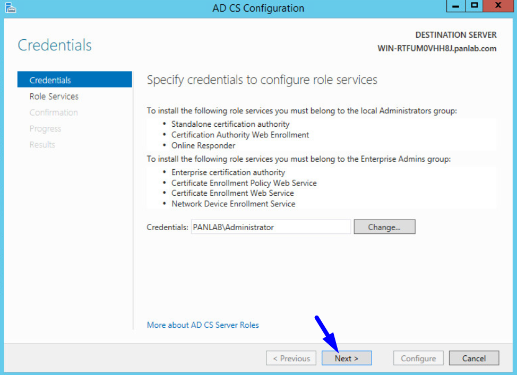Click the Configure button
The height and width of the screenshot is (375, 517).
click(418, 357)
